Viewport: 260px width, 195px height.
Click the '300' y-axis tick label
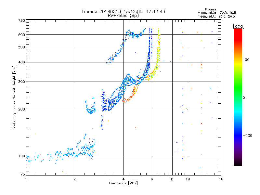click(21, 82)
